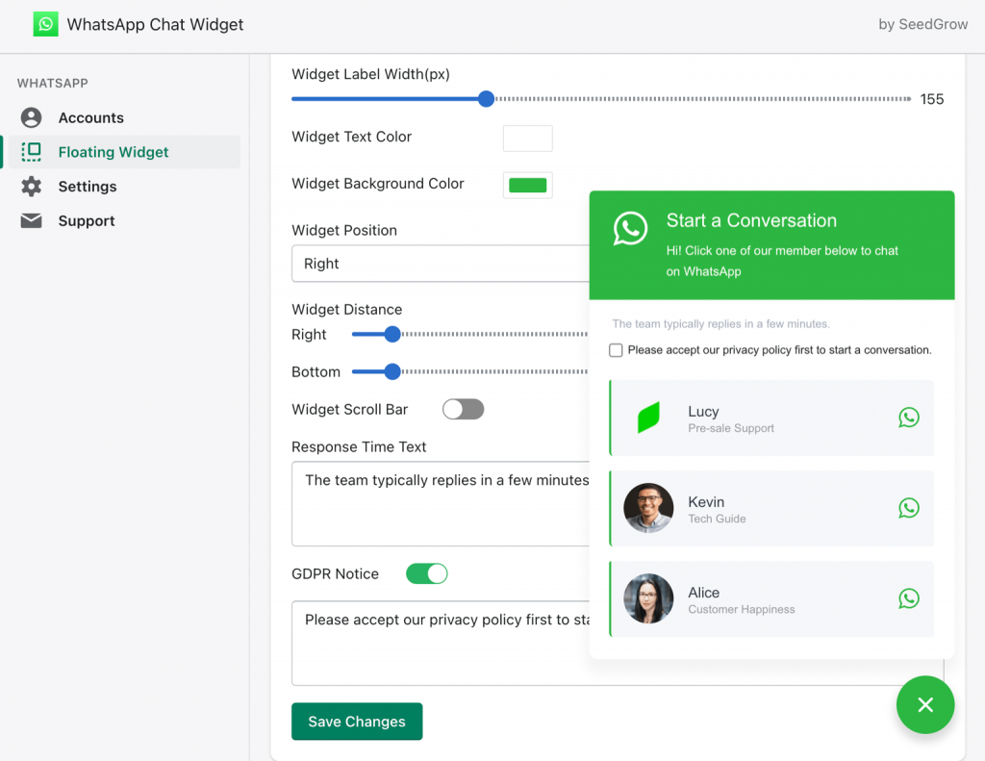Open the Accounts section via the person icon
This screenshot has height=761, width=985.
[29, 117]
